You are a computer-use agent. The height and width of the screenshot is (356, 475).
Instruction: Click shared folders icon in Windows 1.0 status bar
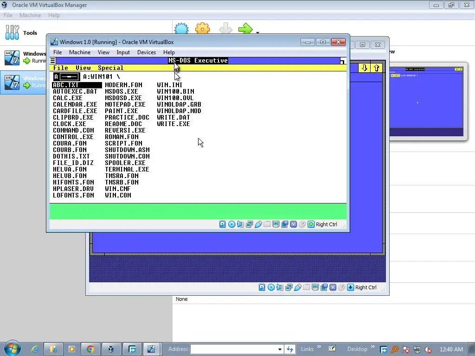click(267, 224)
